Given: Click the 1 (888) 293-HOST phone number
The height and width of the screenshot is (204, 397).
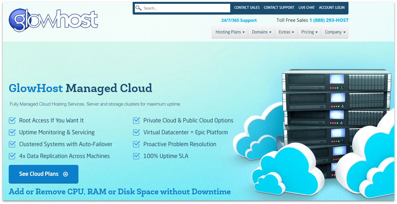Looking at the screenshot, I should tap(329, 20).
